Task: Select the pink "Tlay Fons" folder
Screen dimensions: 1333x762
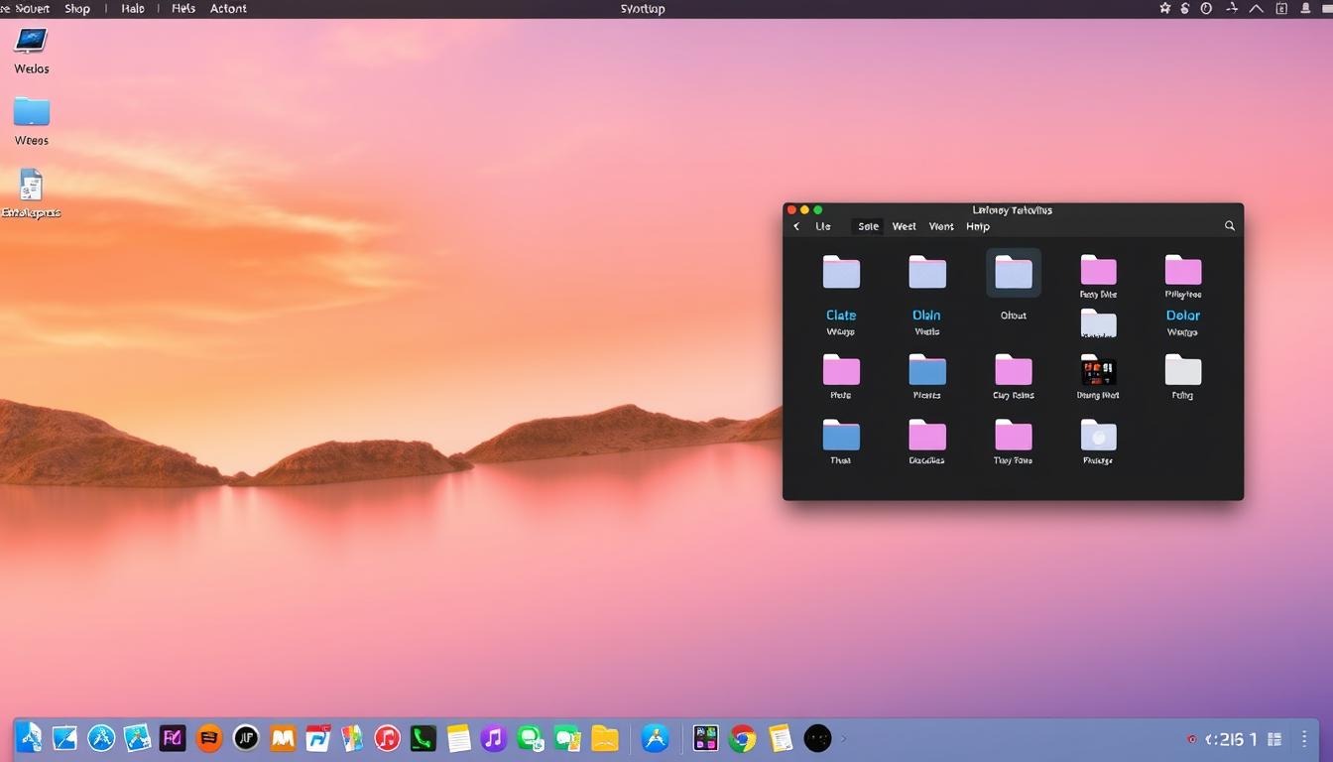Action: coord(1014,436)
